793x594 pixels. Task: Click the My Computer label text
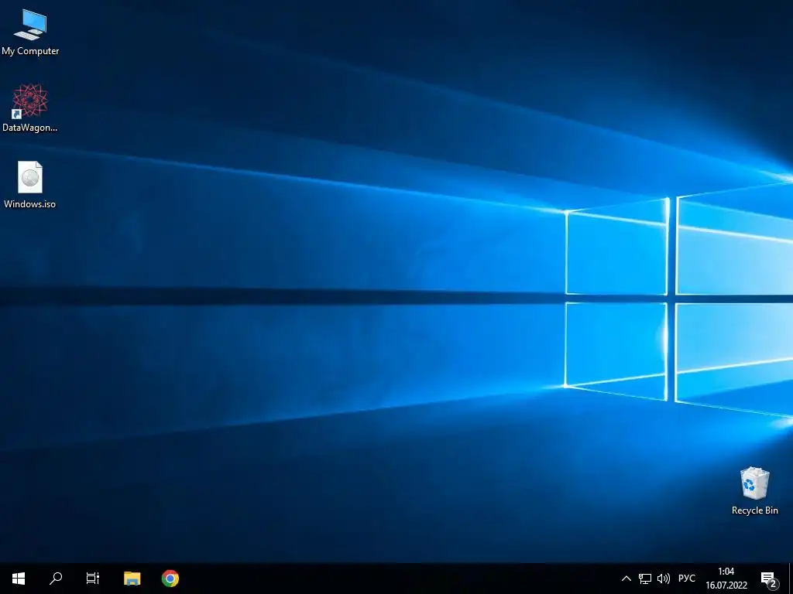pos(30,51)
